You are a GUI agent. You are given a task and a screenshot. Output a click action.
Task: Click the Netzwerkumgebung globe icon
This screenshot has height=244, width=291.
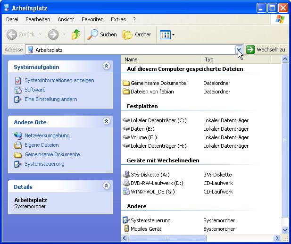[18, 136]
